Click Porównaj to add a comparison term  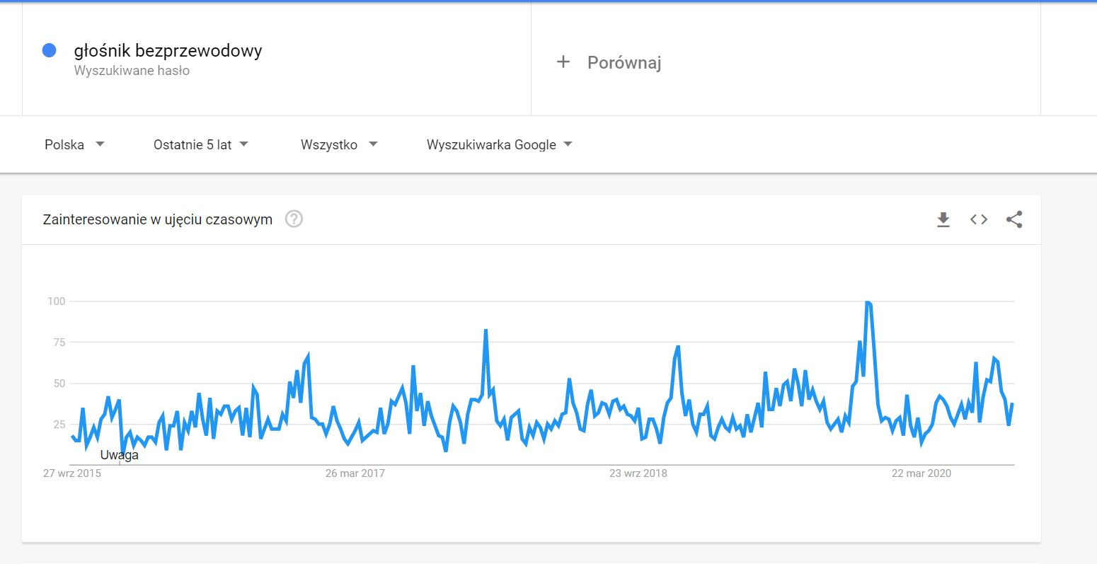click(x=623, y=62)
